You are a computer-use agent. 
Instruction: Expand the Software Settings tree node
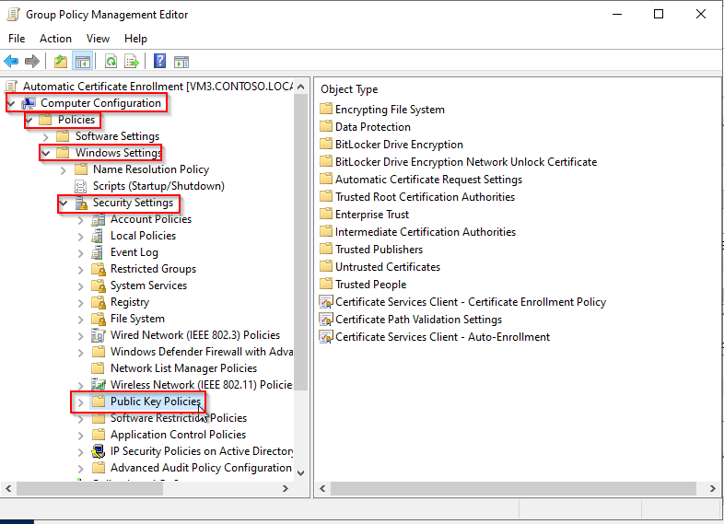click(x=46, y=136)
